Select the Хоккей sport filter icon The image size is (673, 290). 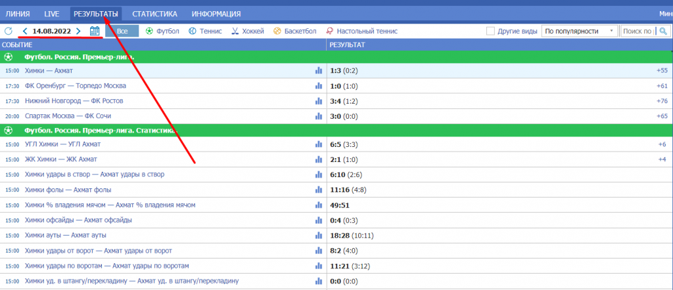[x=236, y=31]
